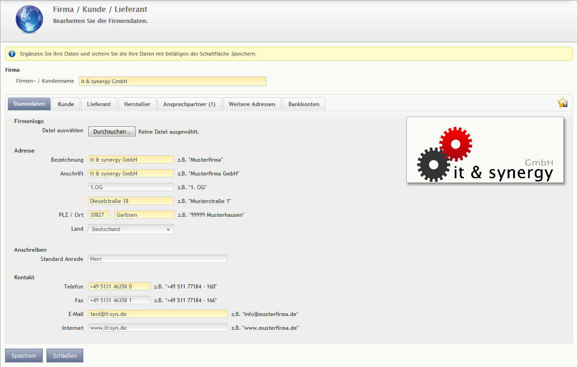Image resolution: width=578 pixels, height=367 pixels.
Task: Click the street field with Dieselstraße 18
Action: 131,201
